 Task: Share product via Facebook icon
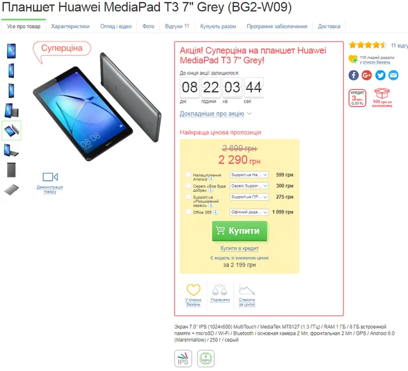(x=354, y=75)
